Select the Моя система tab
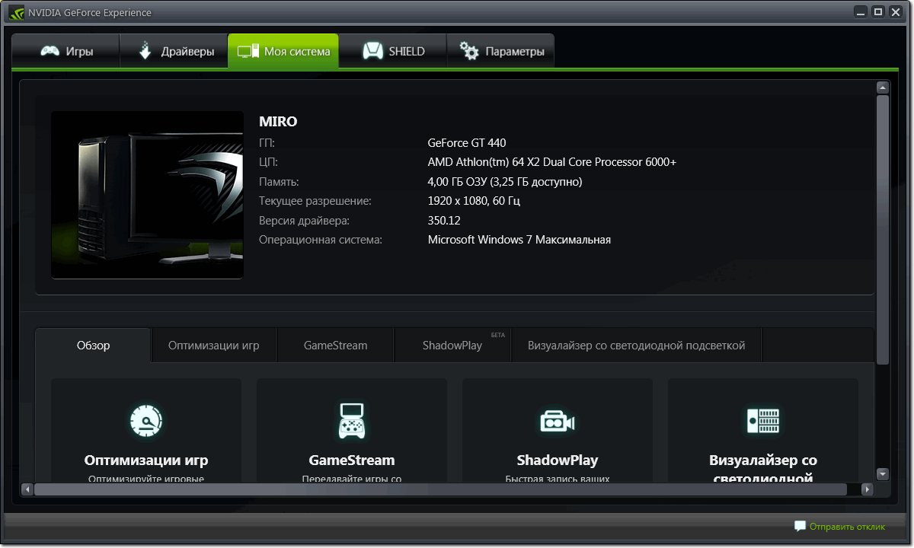The height and width of the screenshot is (548, 914). [x=283, y=51]
